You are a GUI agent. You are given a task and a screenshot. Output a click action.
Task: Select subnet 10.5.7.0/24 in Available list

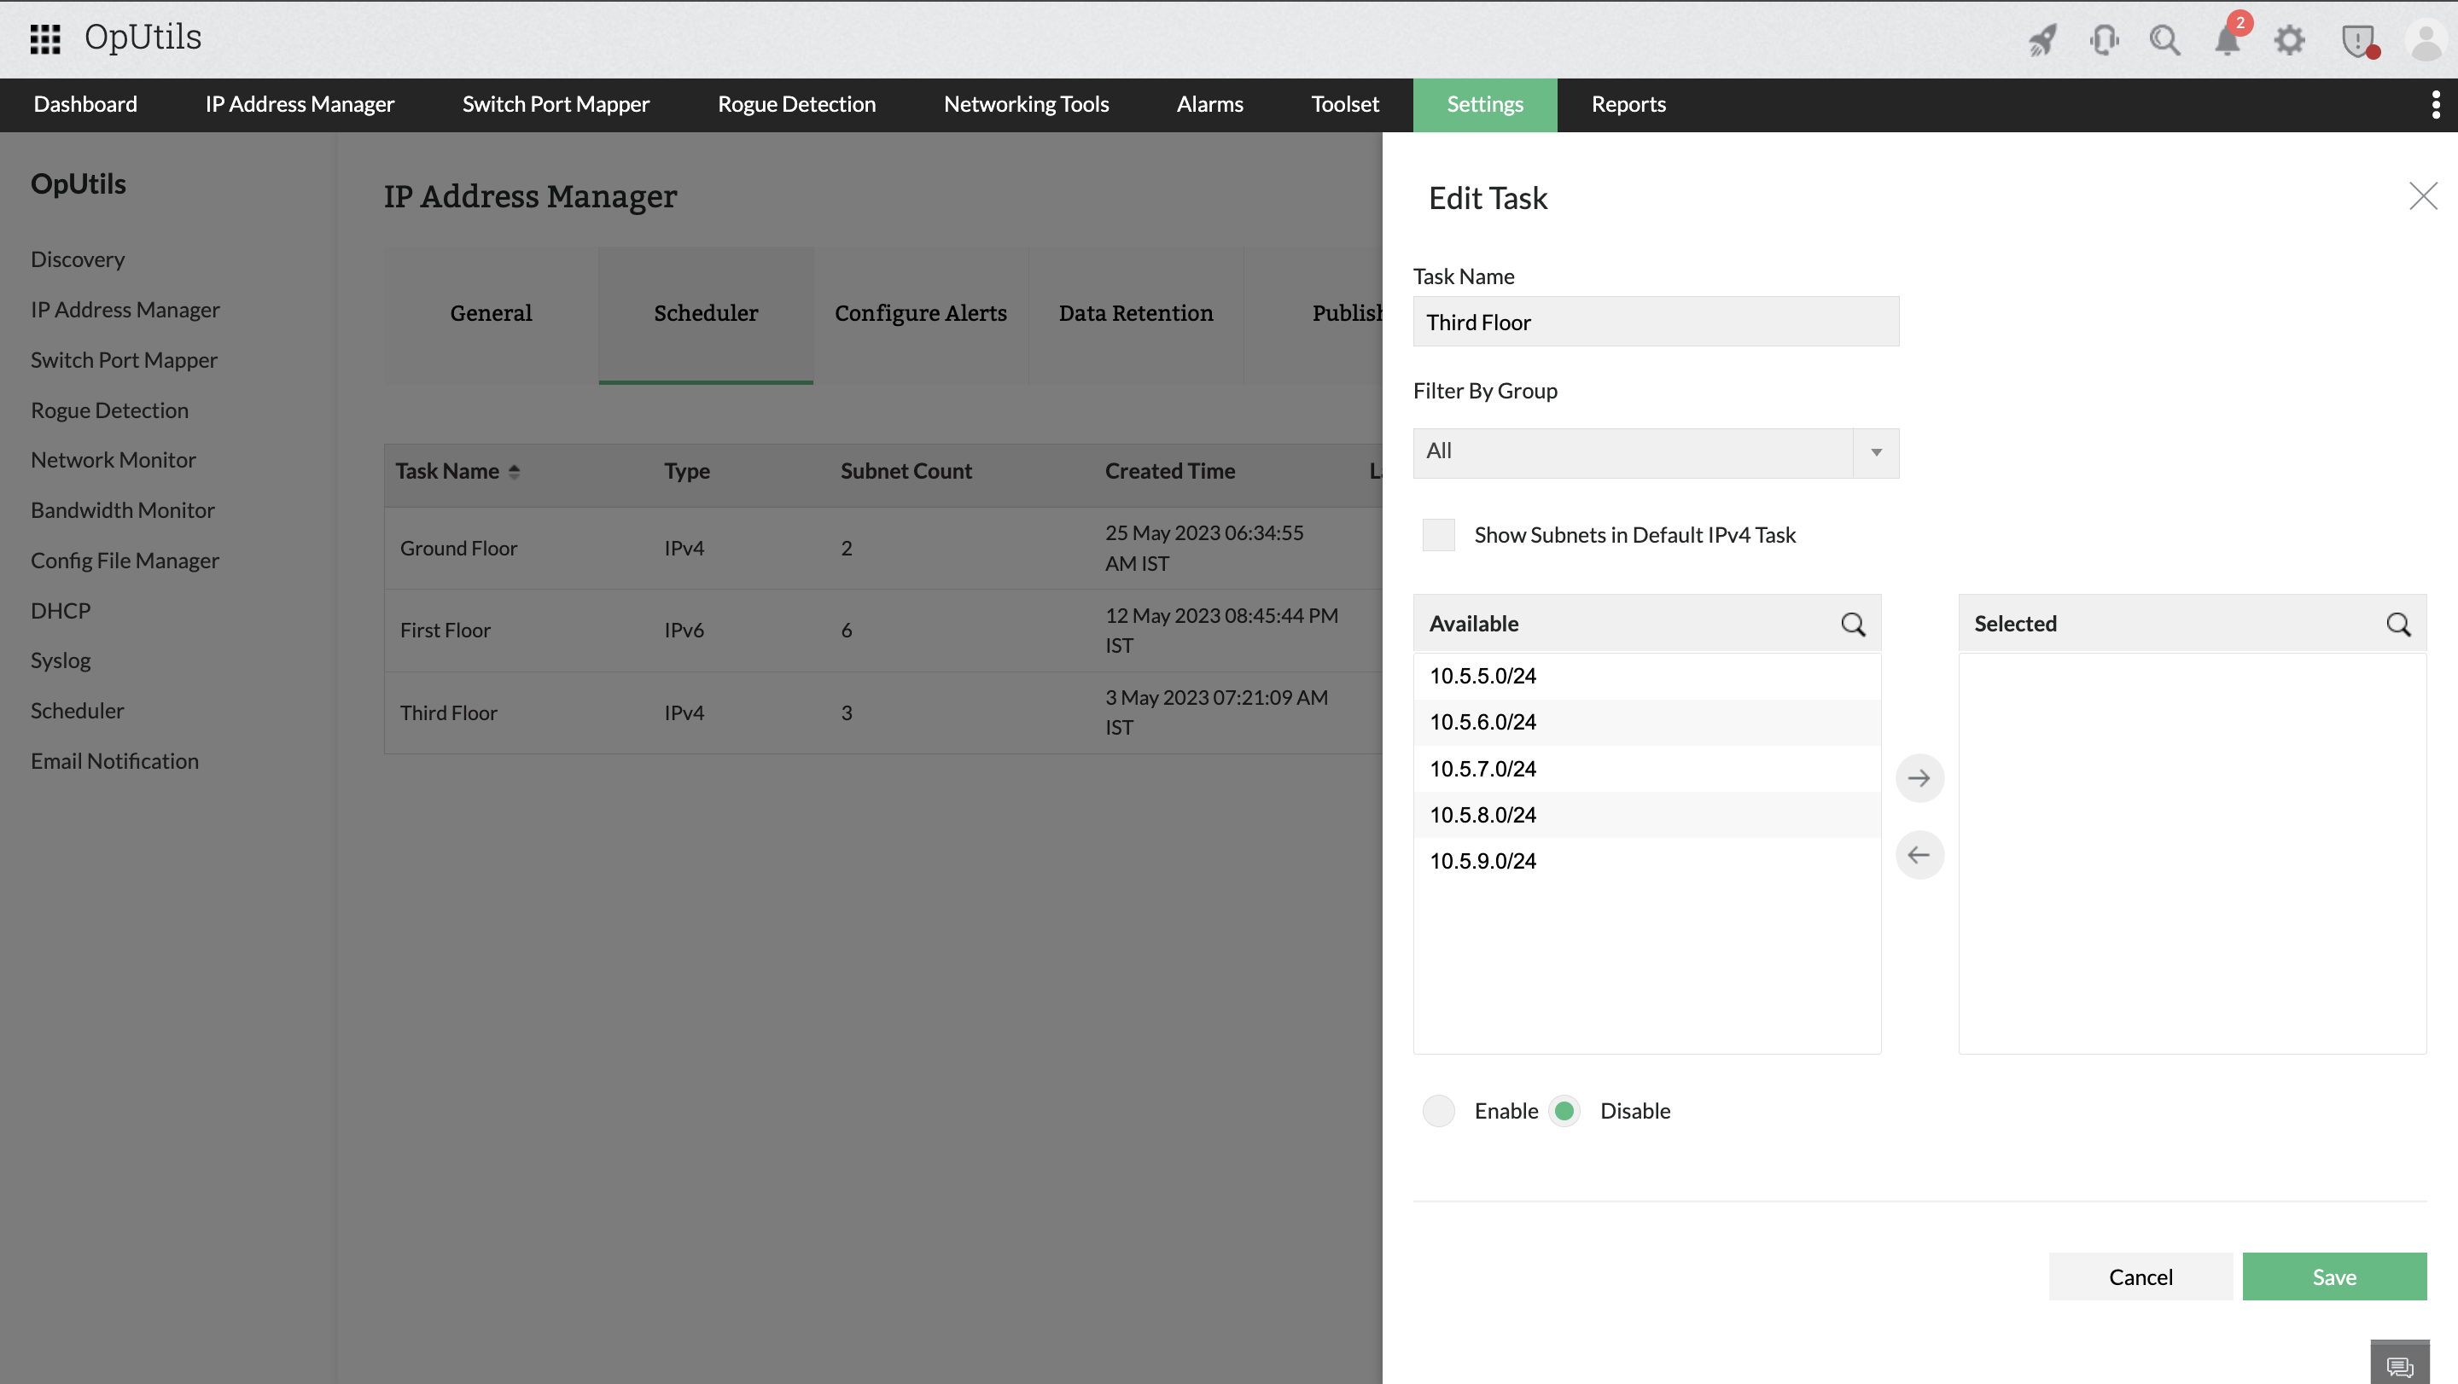tap(1646, 769)
